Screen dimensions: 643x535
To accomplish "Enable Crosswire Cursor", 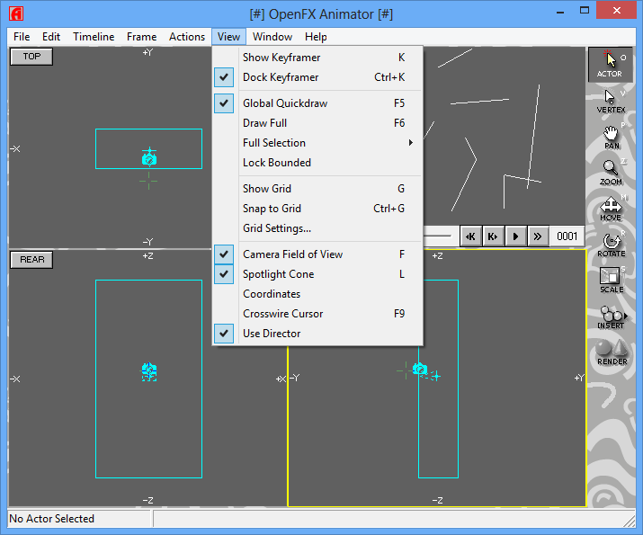I will (x=317, y=314).
